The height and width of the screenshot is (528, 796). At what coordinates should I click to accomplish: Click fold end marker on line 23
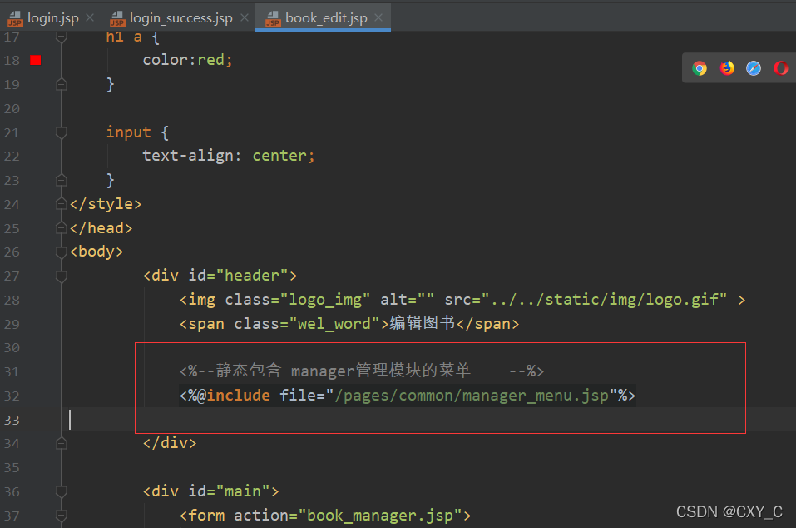click(62, 180)
